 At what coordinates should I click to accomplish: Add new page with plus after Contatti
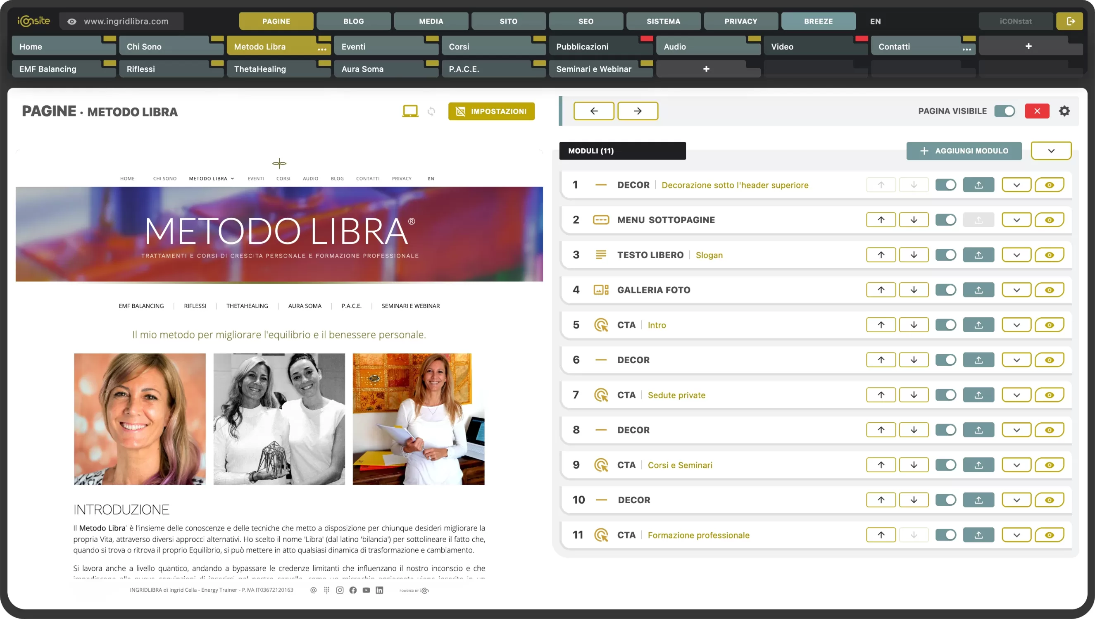coord(1029,46)
